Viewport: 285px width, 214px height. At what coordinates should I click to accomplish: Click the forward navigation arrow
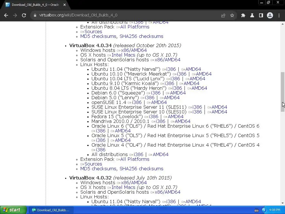[x=15, y=15]
